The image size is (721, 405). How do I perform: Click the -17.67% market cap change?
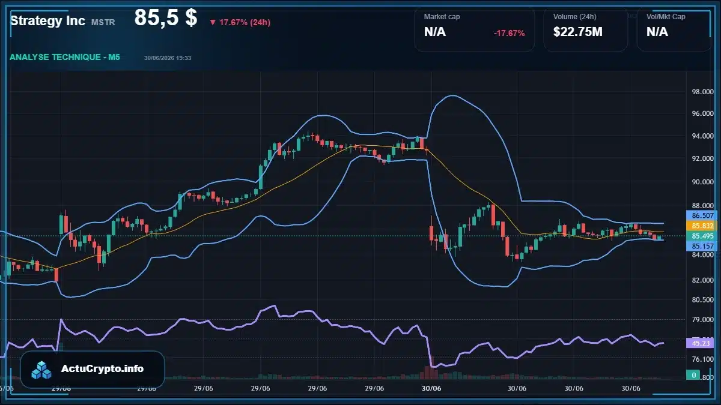click(509, 33)
